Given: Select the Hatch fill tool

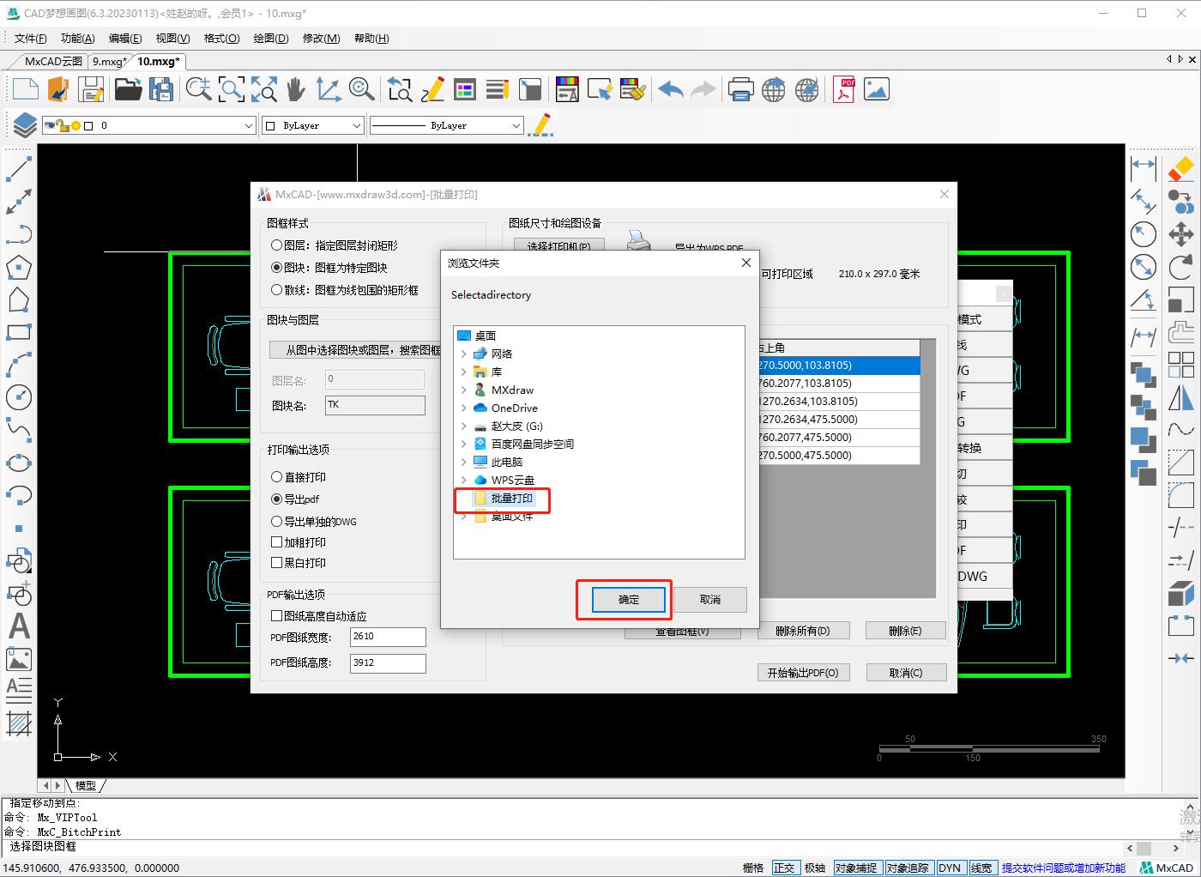Looking at the screenshot, I should tap(19, 723).
